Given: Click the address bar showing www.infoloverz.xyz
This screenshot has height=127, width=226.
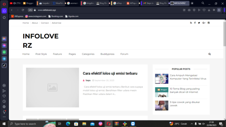Looking at the screenshot, I should click(47, 10).
